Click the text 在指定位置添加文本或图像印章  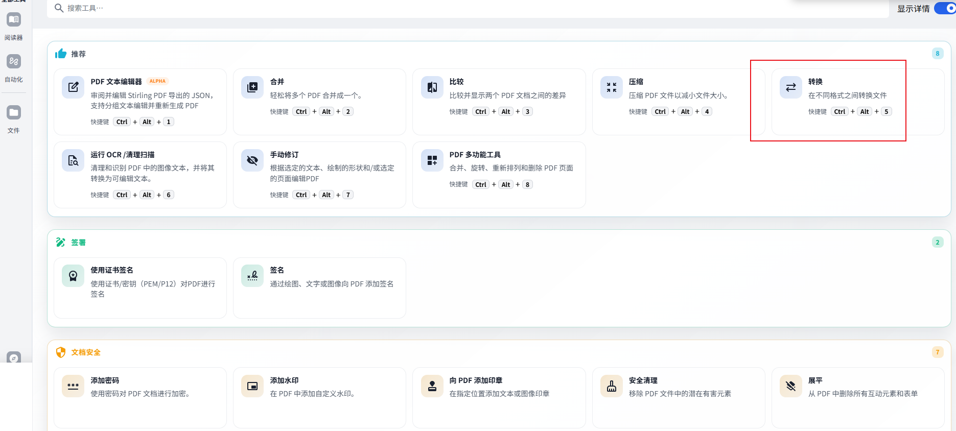[500, 394]
